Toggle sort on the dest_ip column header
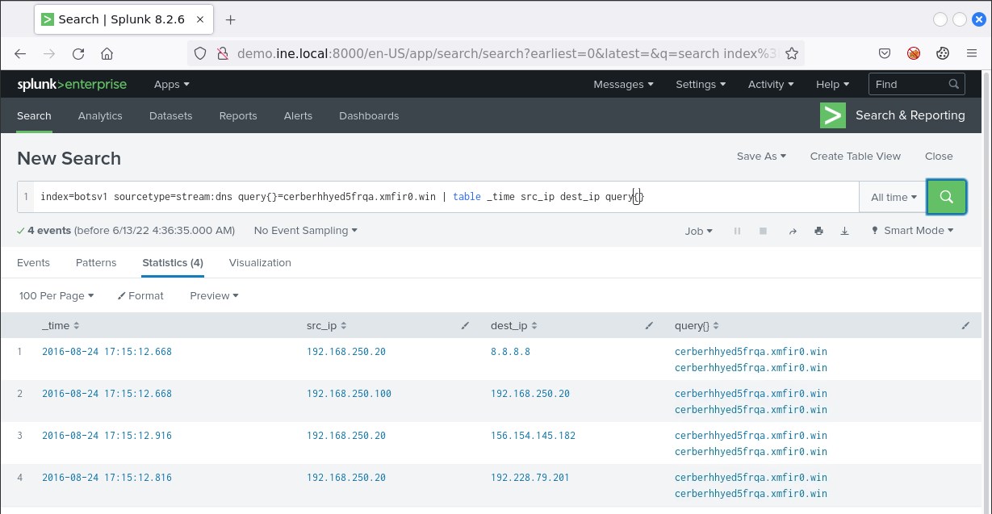The height and width of the screenshot is (514, 992). click(514, 326)
